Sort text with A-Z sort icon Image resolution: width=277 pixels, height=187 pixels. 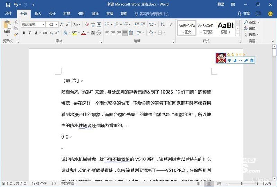click(x=163, y=24)
